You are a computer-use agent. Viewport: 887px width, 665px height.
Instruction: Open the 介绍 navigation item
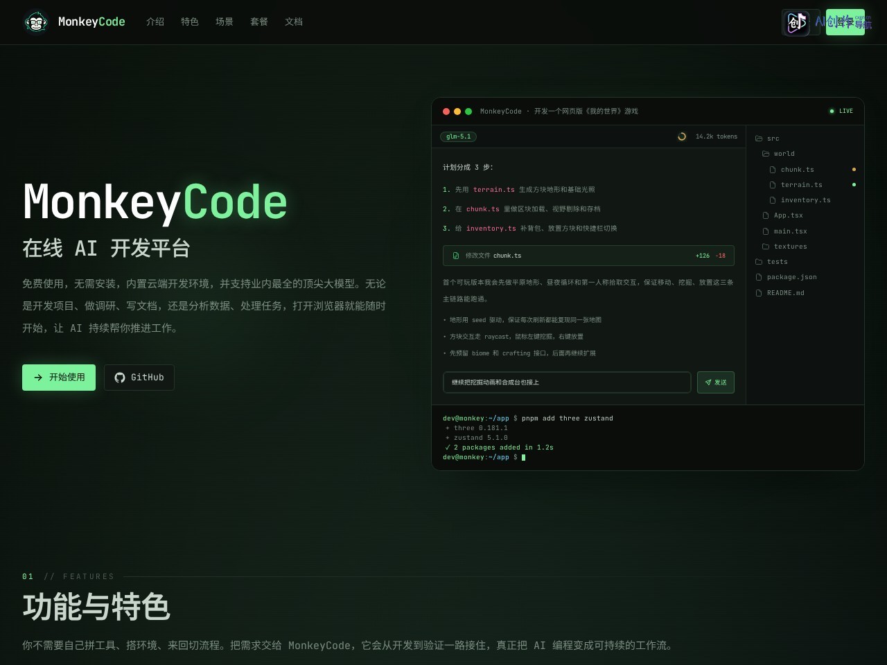(x=155, y=22)
